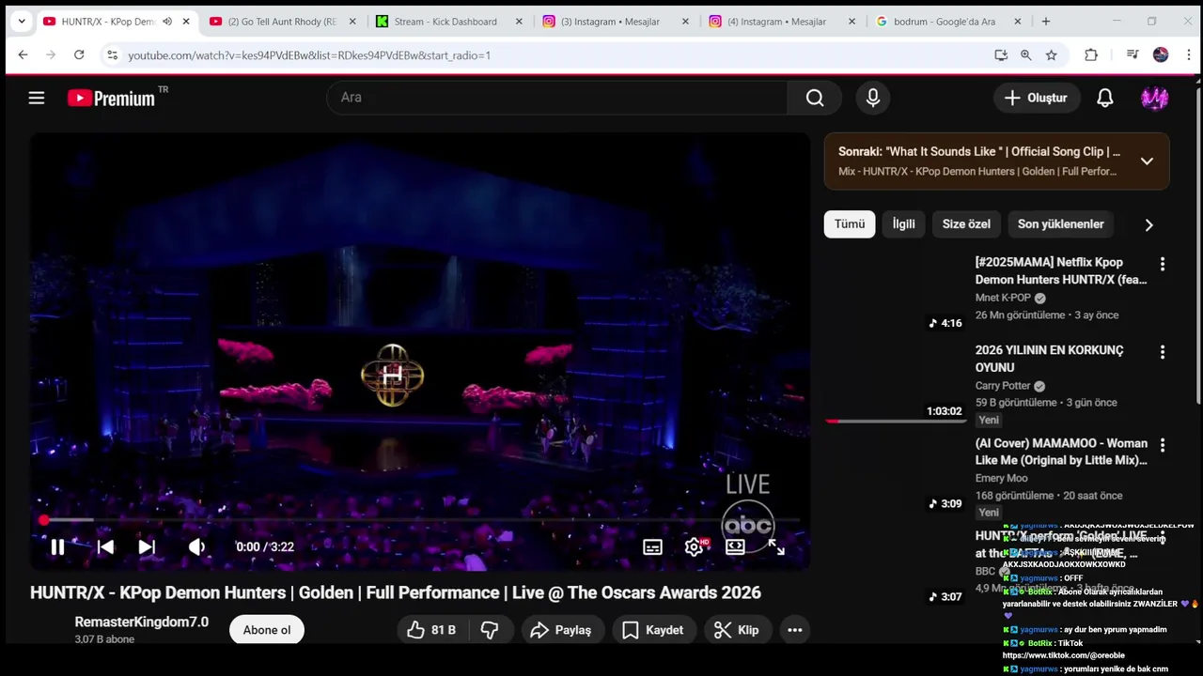Mute the video volume speaker icon
Viewport: 1203px width, 676px height.
(196, 546)
